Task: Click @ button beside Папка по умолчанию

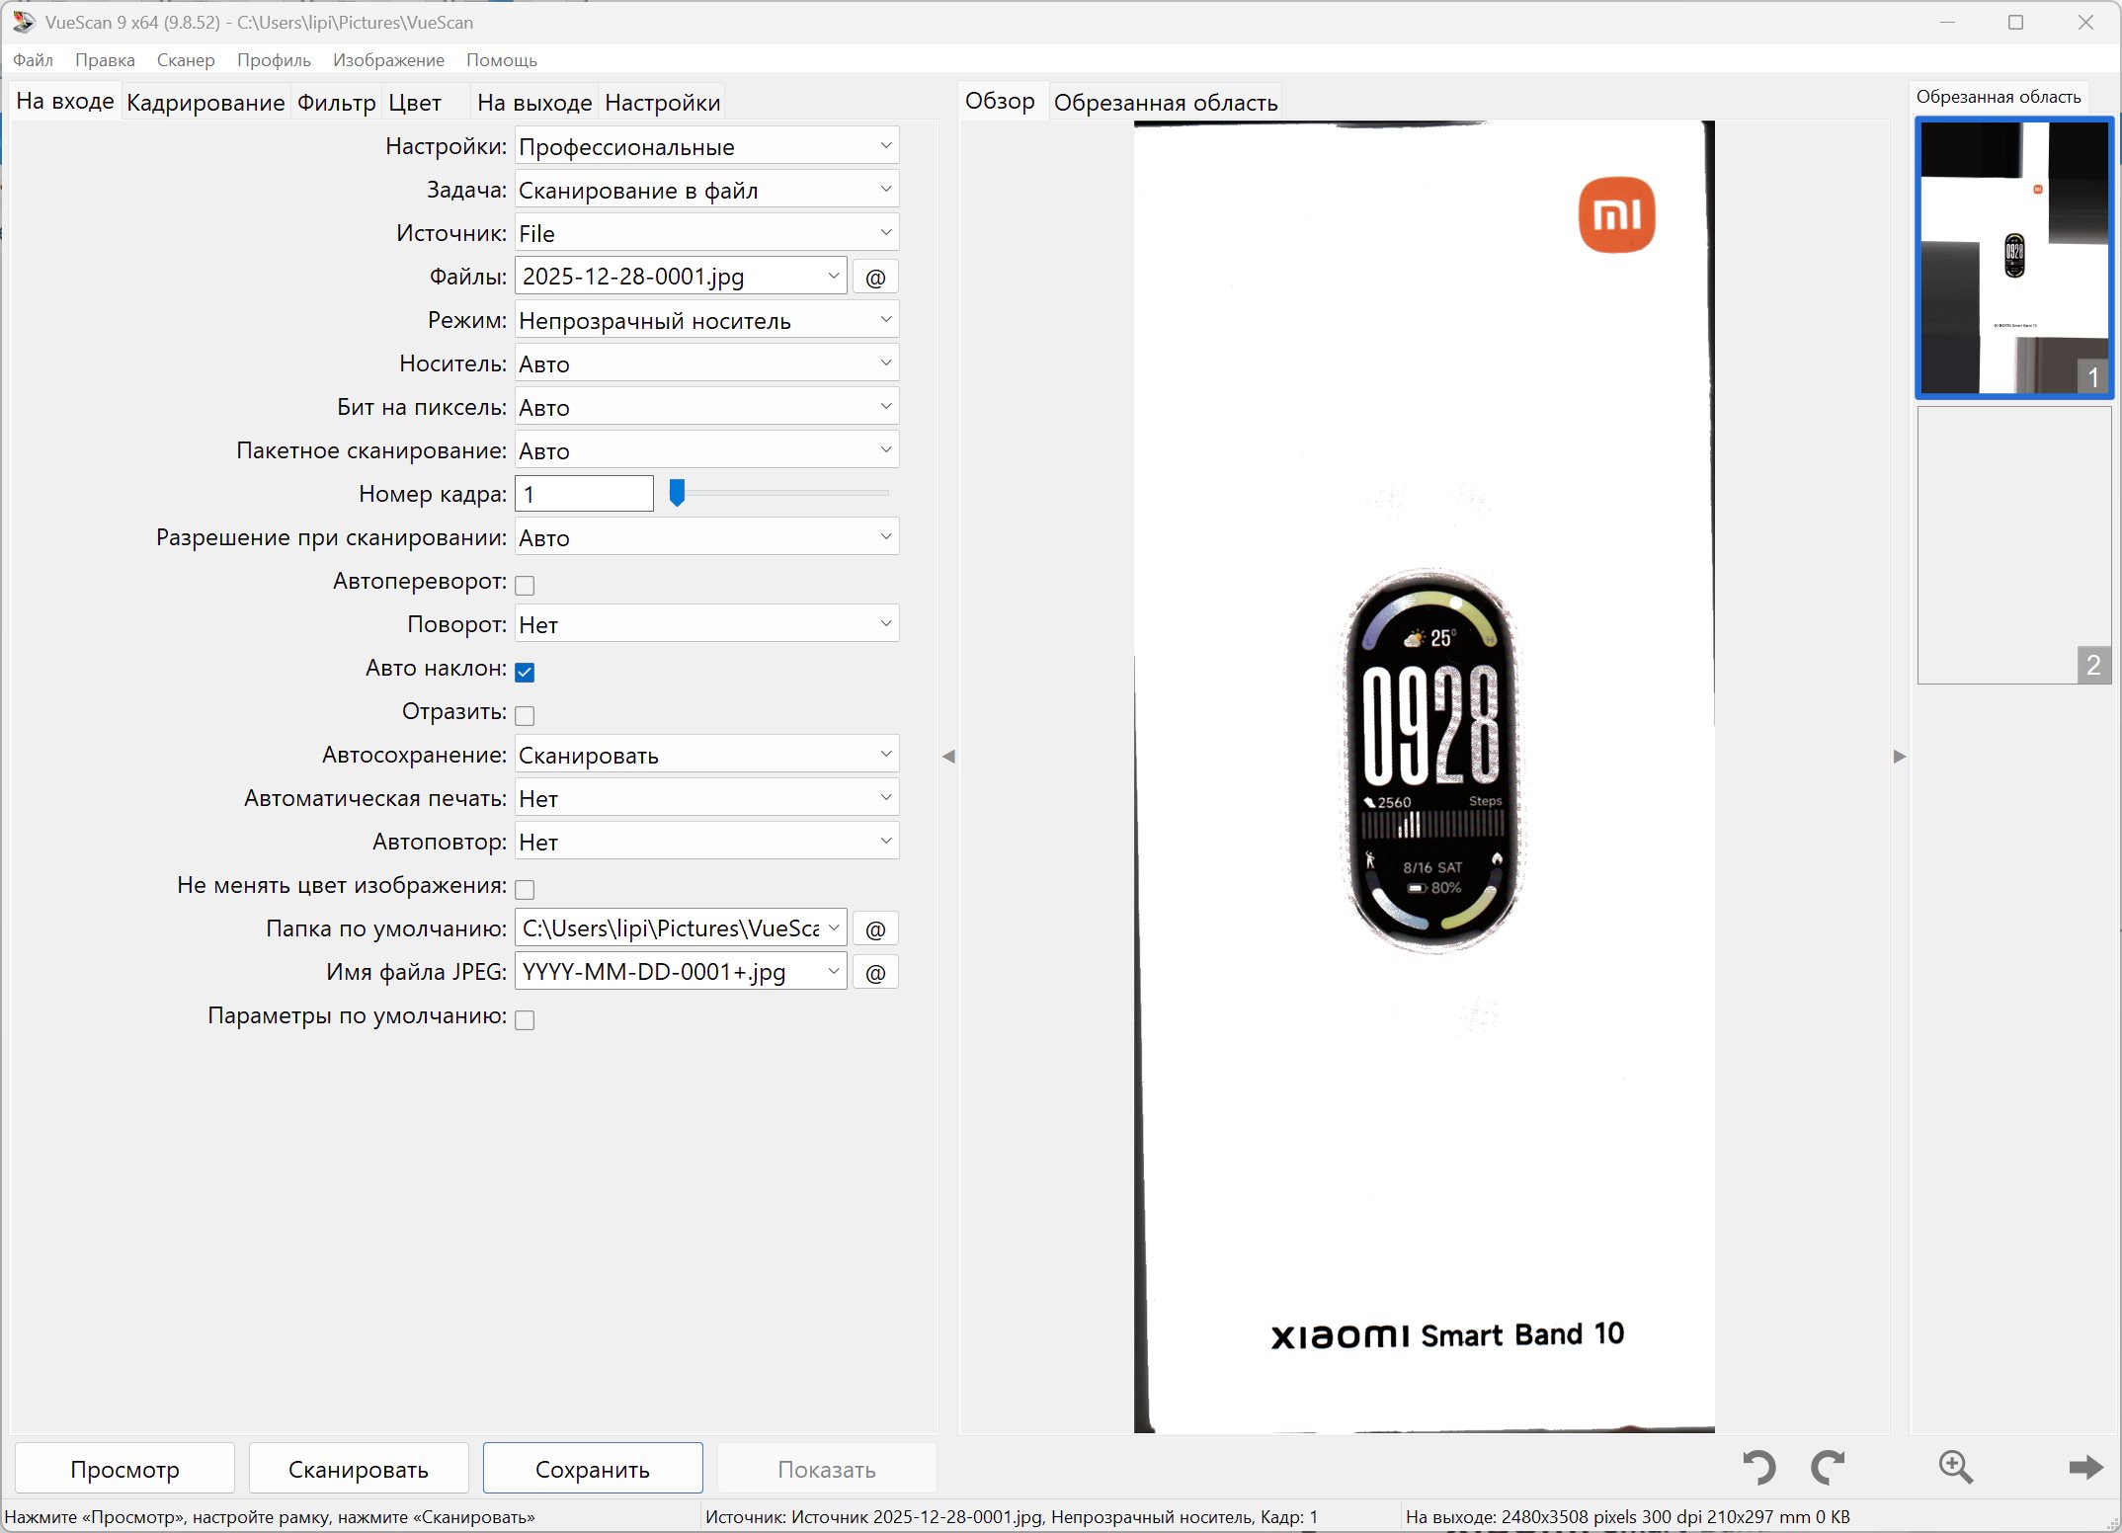Action: click(x=875, y=929)
